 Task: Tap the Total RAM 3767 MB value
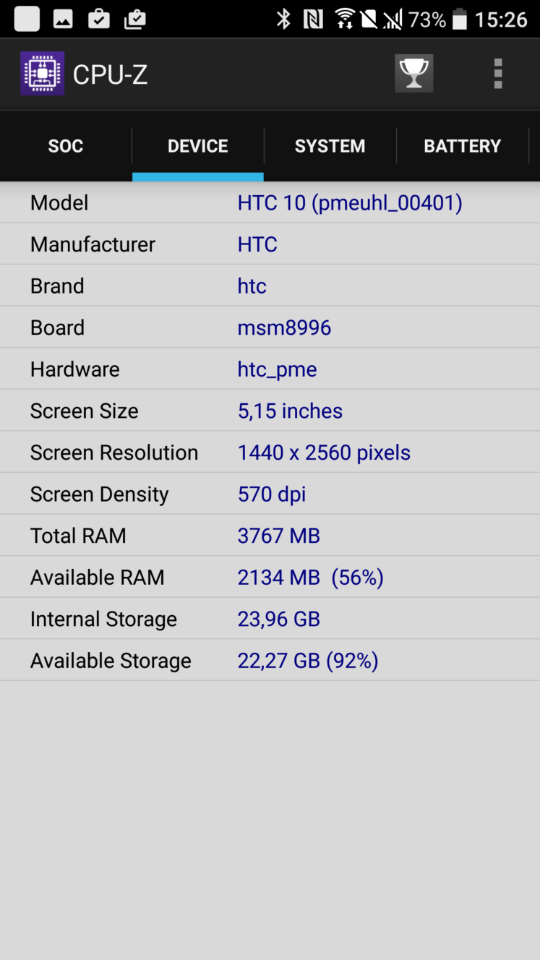[x=279, y=536]
